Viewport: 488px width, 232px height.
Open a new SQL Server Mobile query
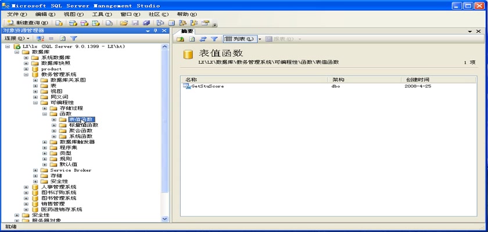[109, 23]
